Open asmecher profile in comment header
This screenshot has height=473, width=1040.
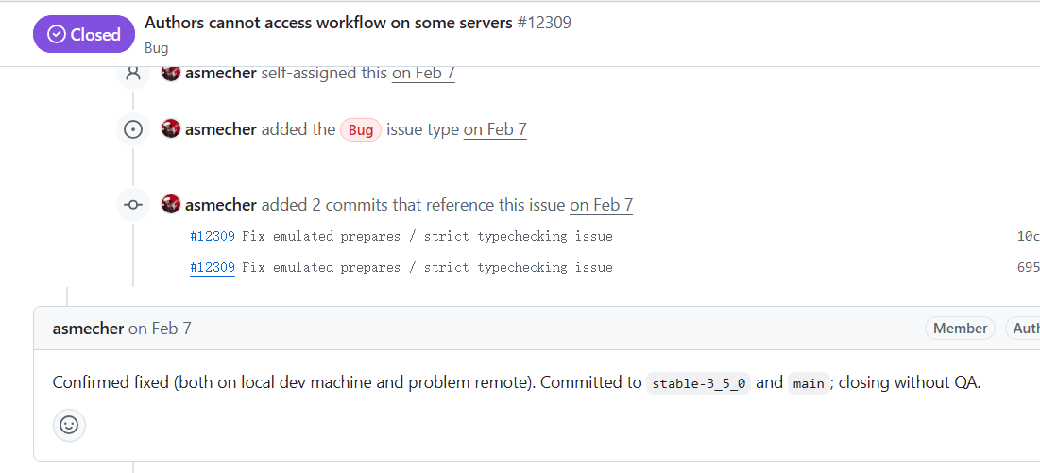coord(88,328)
